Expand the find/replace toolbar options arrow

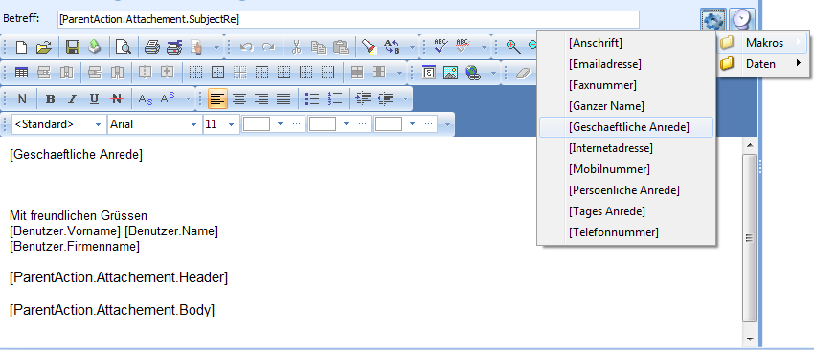[x=412, y=48]
